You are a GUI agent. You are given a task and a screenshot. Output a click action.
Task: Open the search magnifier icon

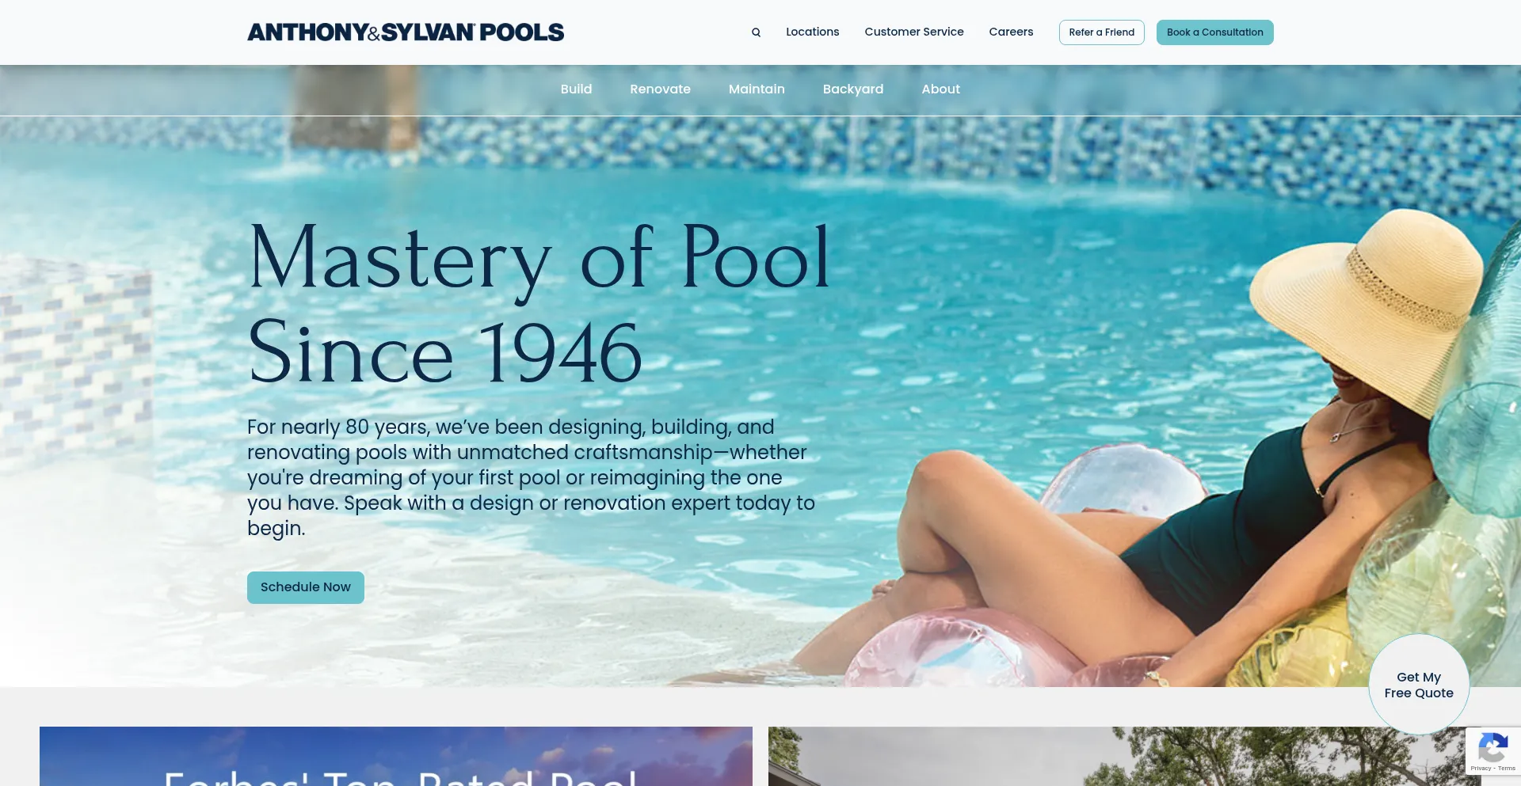click(756, 32)
